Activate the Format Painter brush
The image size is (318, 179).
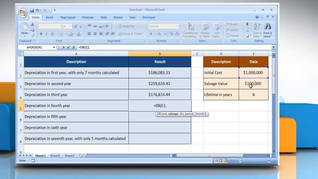[32, 35]
